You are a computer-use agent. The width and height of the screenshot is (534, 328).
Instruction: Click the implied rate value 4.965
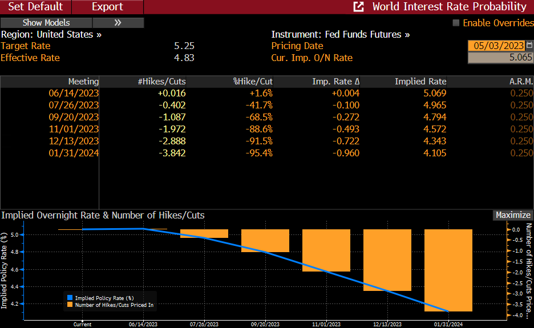[x=435, y=106]
